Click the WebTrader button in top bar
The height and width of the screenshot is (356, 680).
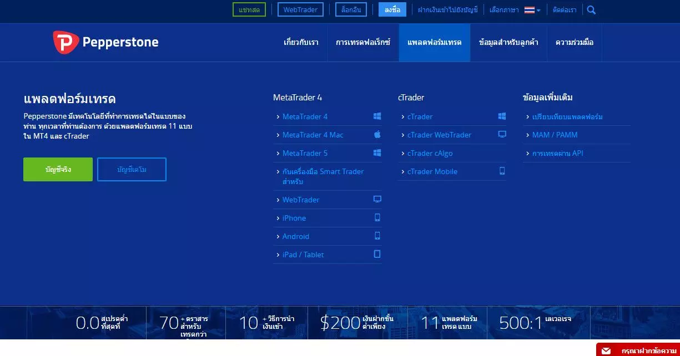[x=300, y=9]
